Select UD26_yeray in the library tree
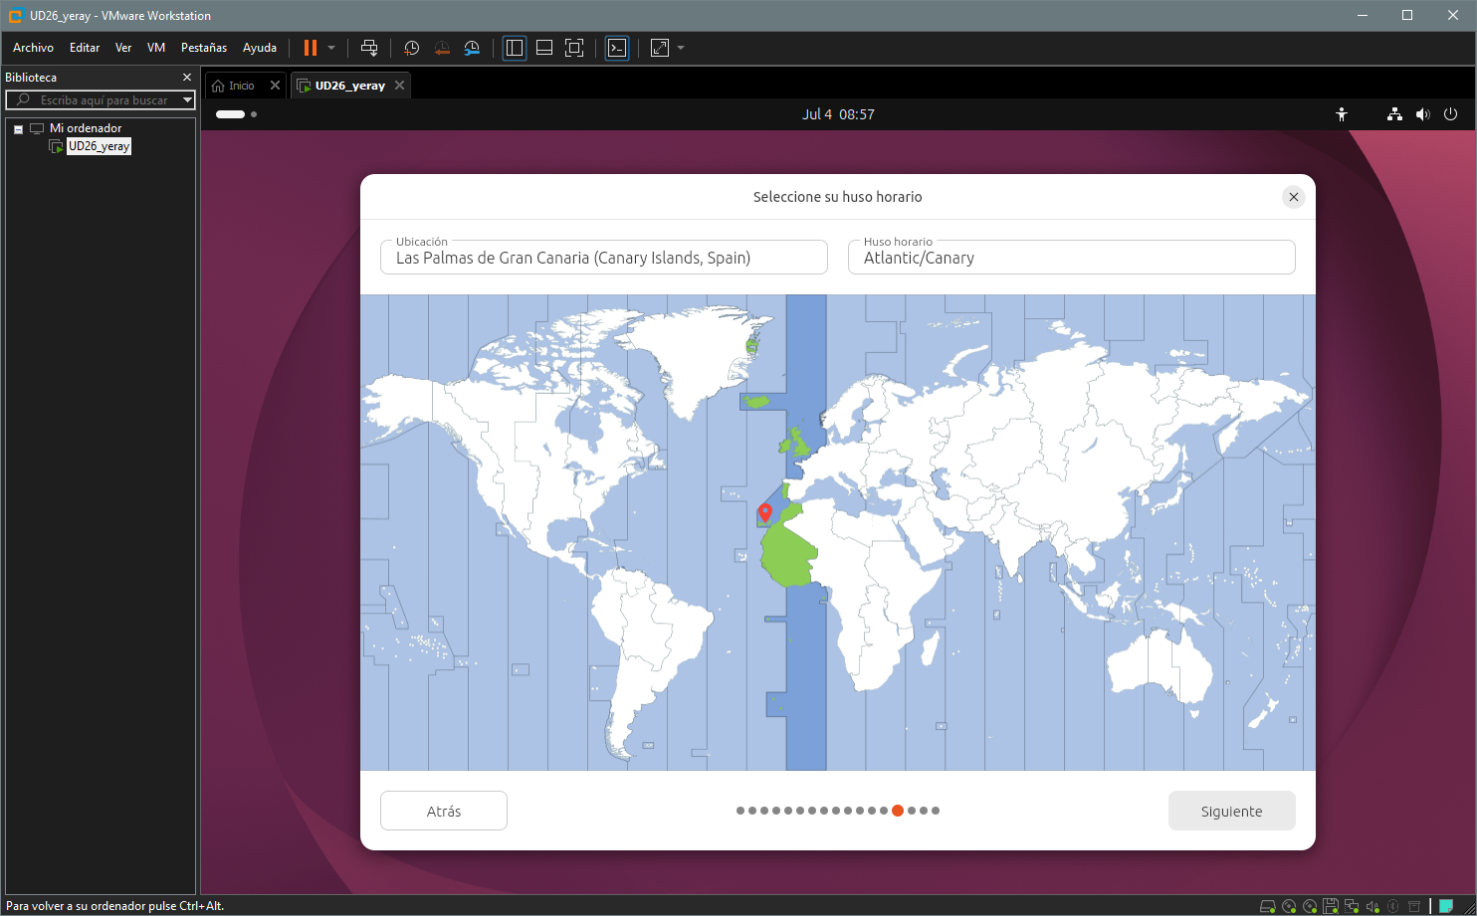Viewport: 1477px width, 916px height. [x=99, y=146]
